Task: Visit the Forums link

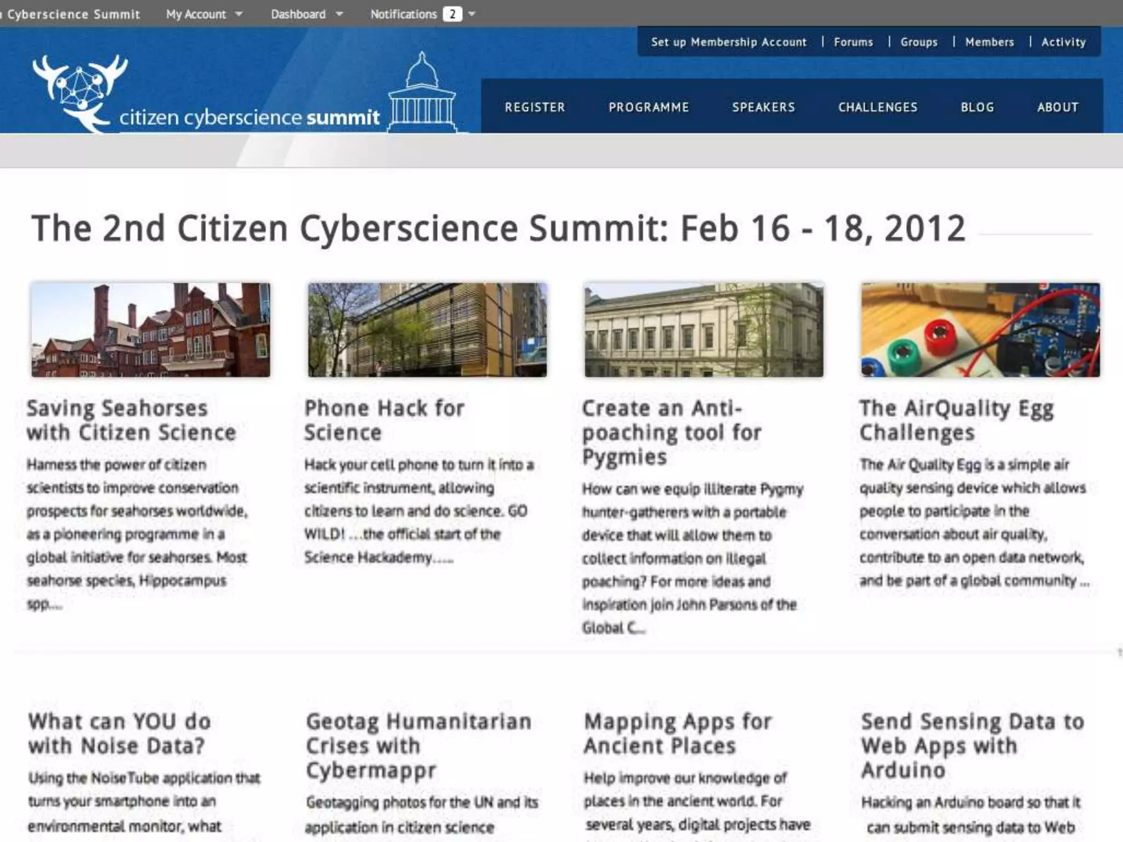Action: tap(853, 42)
